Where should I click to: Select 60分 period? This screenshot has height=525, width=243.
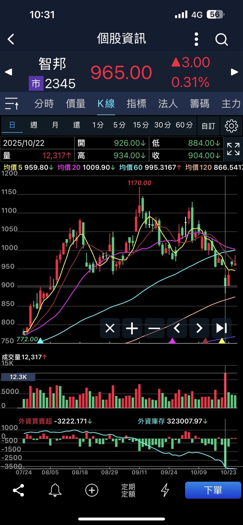point(184,125)
